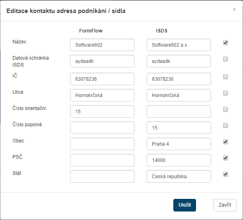Uncheck the Obec row checkbox
The width and height of the screenshot is (243, 220).
click(x=226, y=142)
